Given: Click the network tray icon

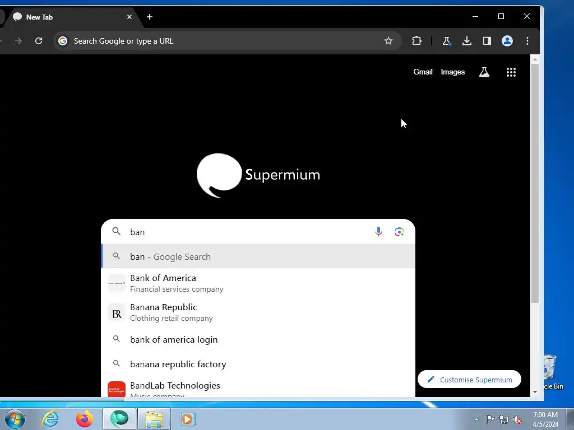Looking at the screenshot, I should [x=504, y=419].
